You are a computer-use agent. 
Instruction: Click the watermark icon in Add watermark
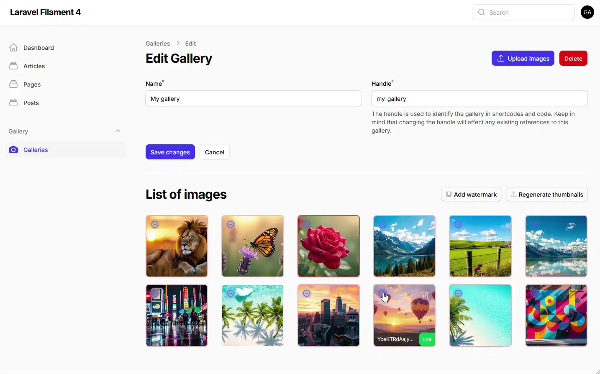tap(449, 194)
